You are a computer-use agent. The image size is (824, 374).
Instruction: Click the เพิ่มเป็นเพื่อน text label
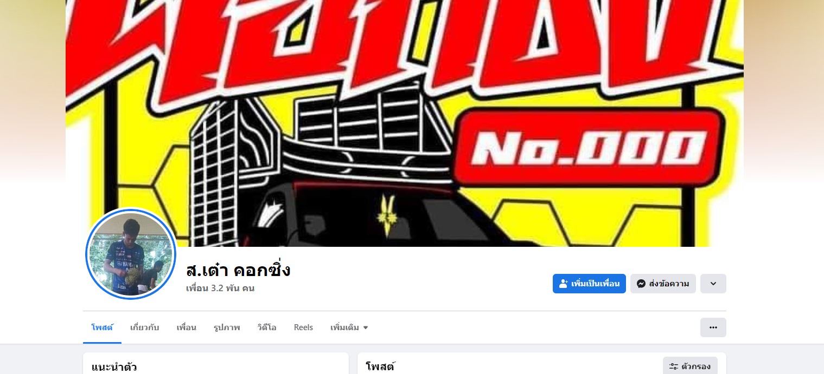[595, 284]
